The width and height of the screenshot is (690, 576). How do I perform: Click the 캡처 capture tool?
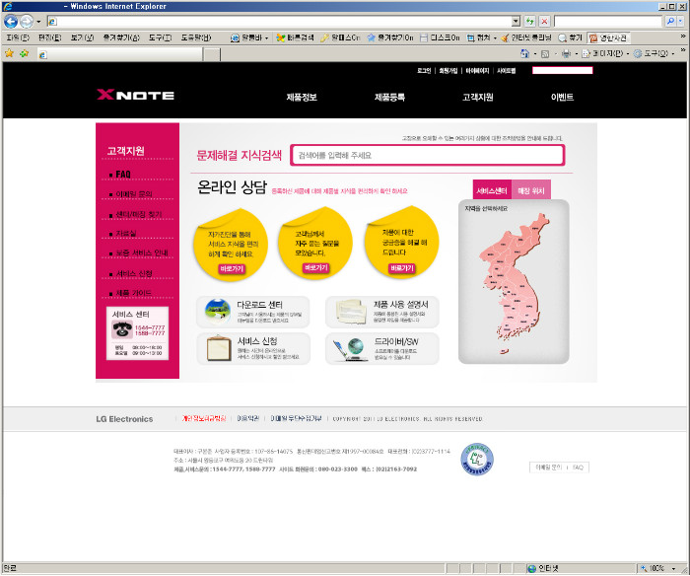(x=479, y=37)
